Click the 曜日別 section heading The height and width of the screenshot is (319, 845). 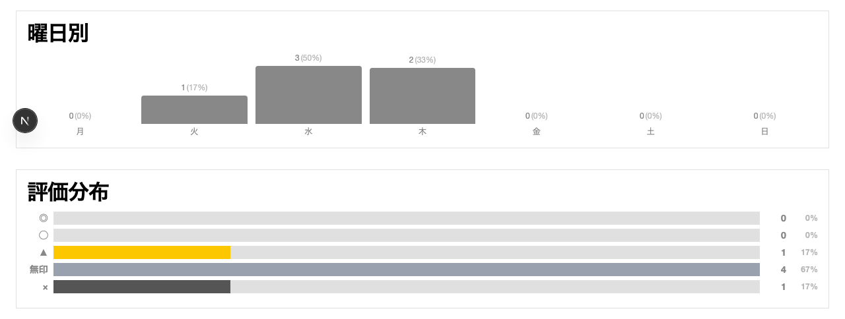58,34
